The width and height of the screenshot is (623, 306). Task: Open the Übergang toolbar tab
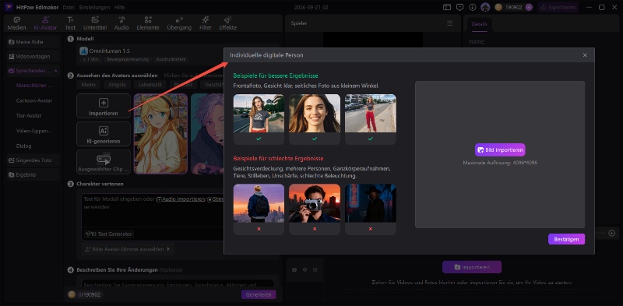point(179,23)
